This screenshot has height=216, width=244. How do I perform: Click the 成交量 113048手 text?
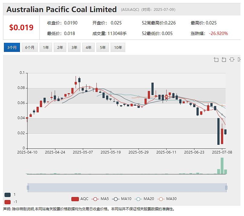point(109,33)
